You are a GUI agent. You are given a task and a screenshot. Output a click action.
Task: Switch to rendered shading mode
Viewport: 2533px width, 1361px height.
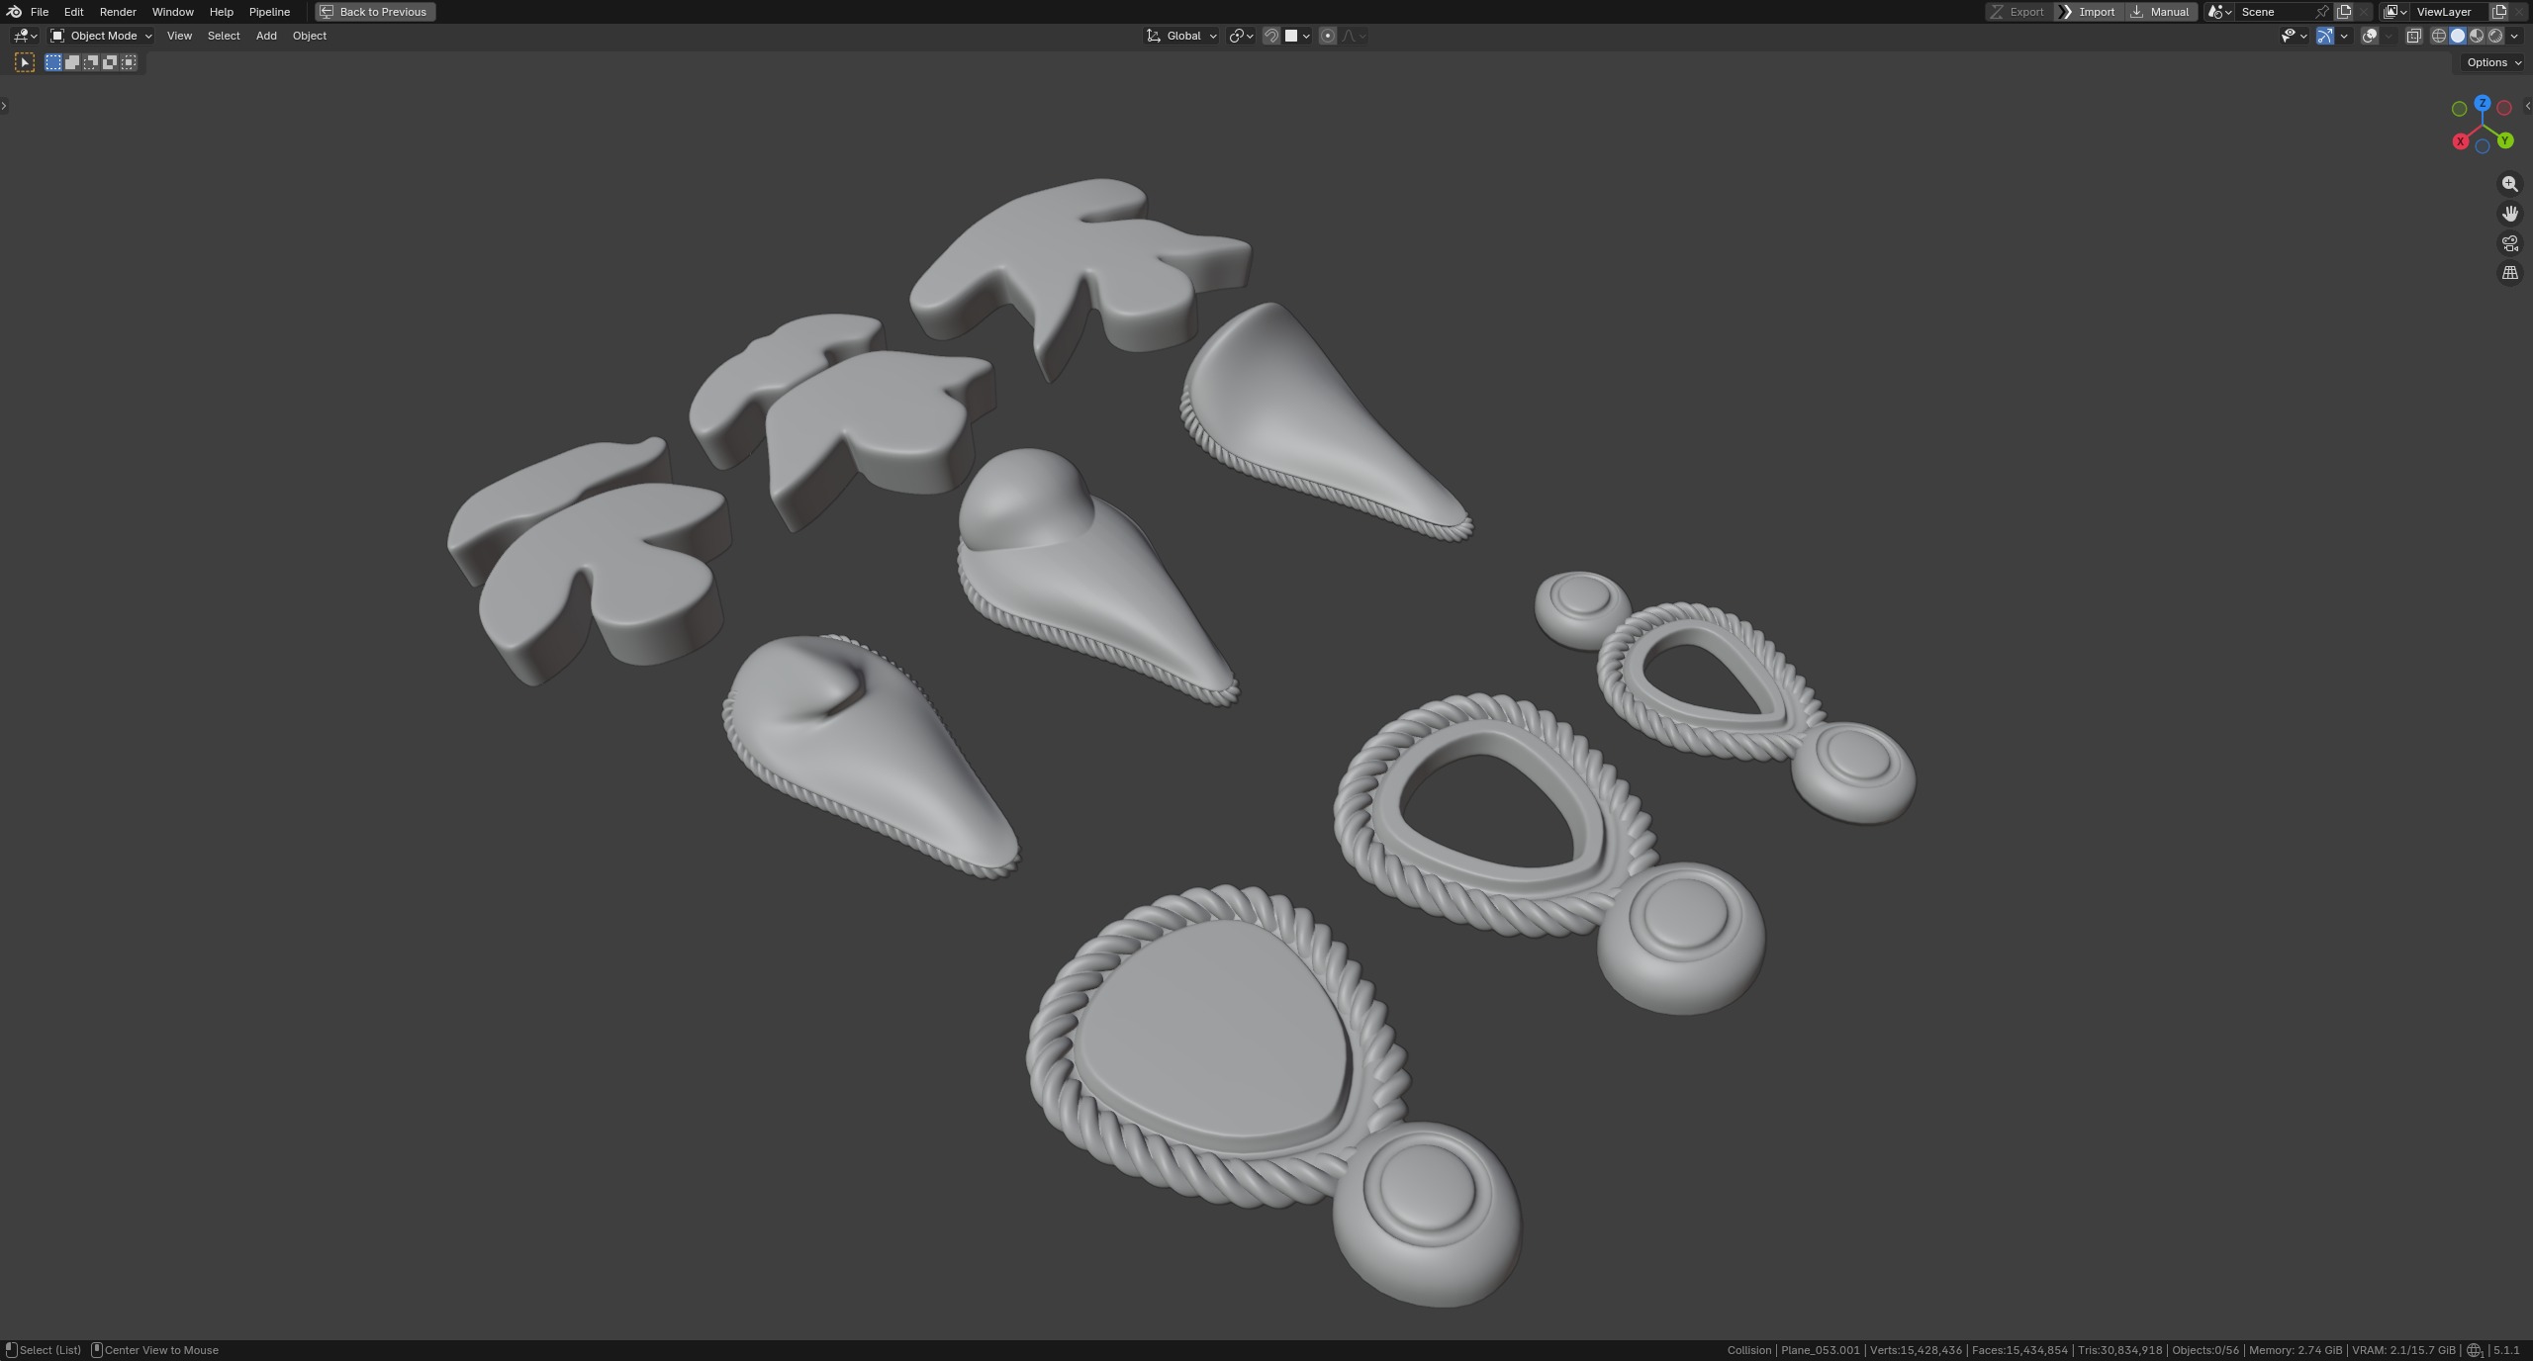(x=2495, y=36)
